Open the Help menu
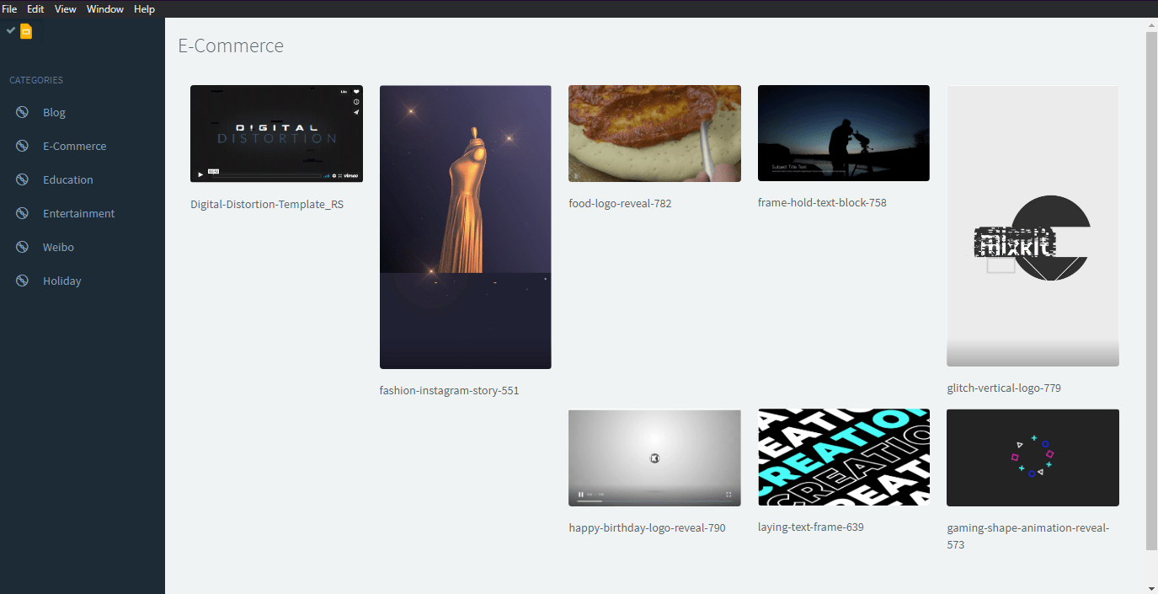1158x594 pixels. click(144, 8)
